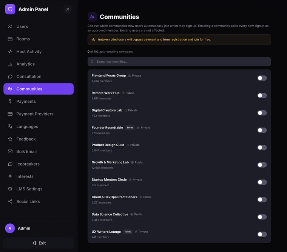287x252 pixels.
Task: Click the Product Design Guild name
Action: pyautogui.click(x=108, y=145)
